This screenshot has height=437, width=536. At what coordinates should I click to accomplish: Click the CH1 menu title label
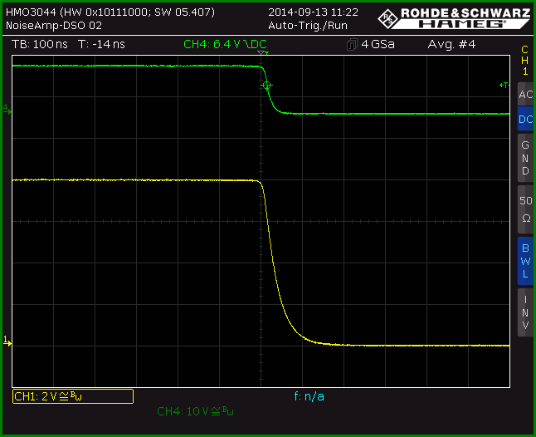524,61
